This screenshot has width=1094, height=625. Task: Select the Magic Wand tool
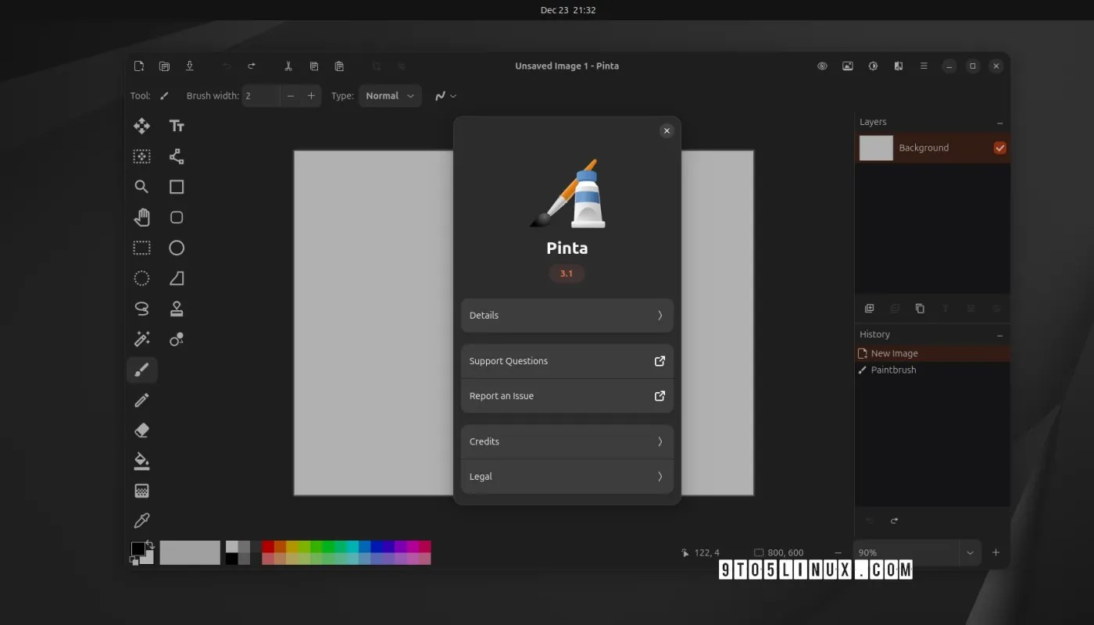pyautogui.click(x=141, y=339)
